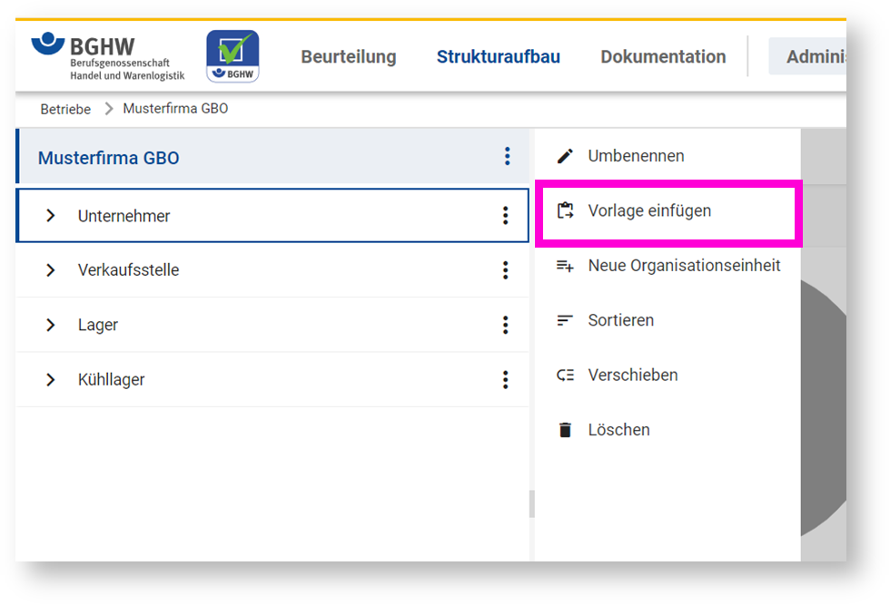This screenshot has height=605, width=890.
Task: Expand the Verkaufsstelle tree node
Action: coord(51,270)
